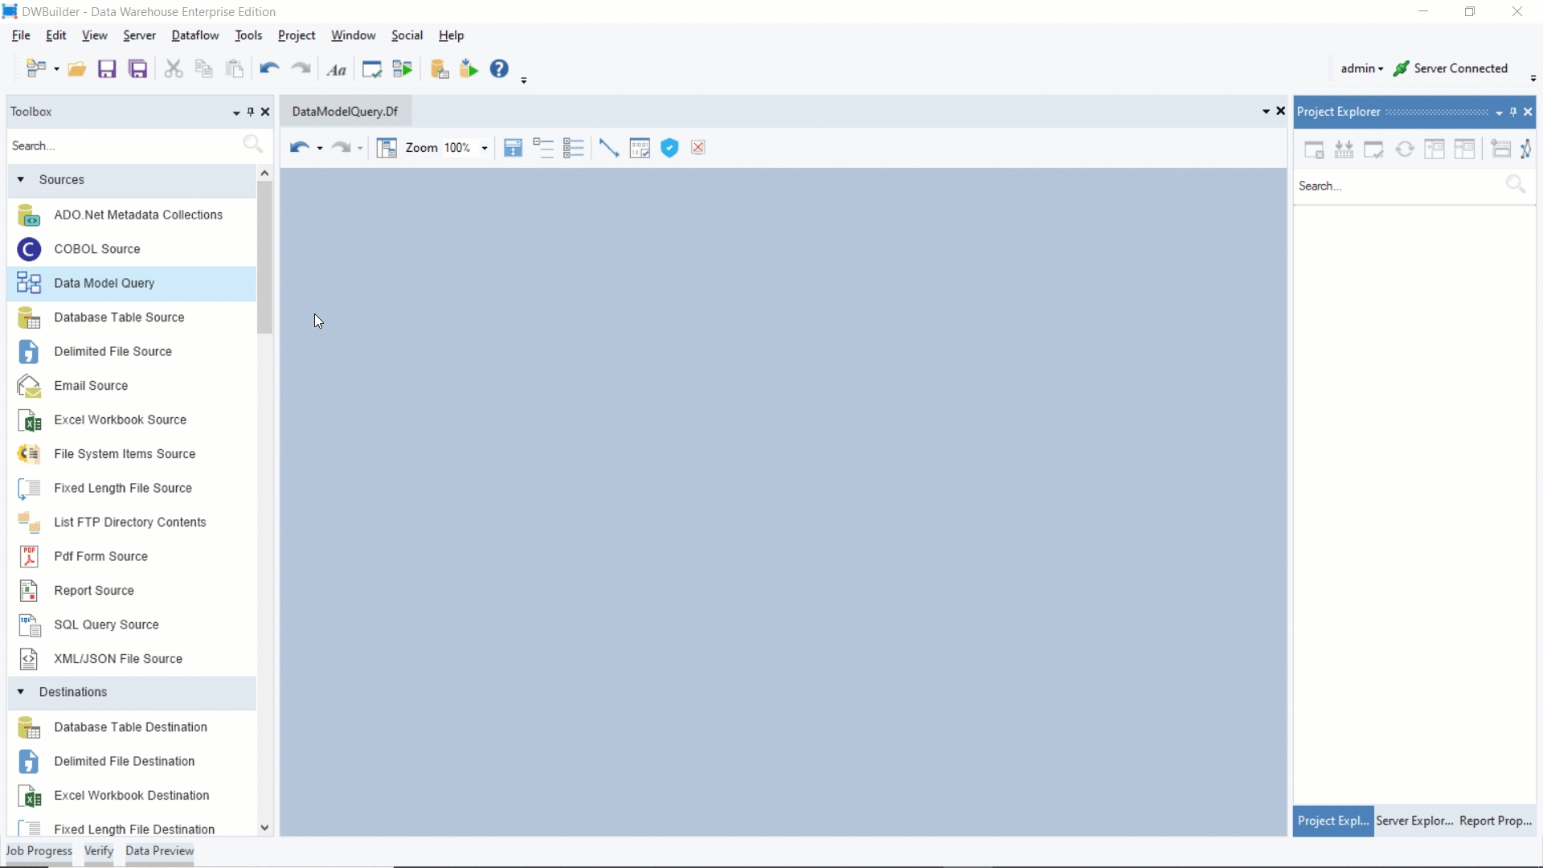
Task: Select Data Model Query in Toolbox
Action: 104,283
